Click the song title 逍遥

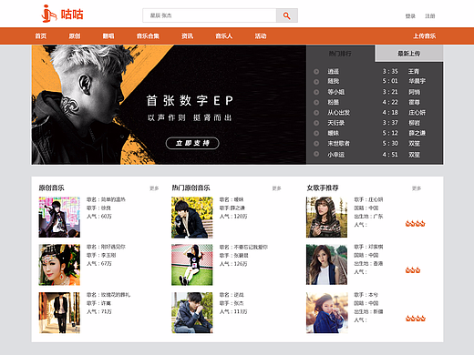[x=333, y=72]
